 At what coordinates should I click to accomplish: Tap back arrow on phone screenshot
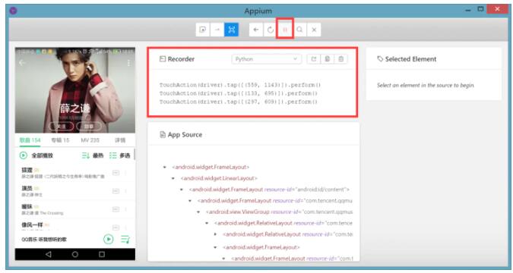pos(22,63)
